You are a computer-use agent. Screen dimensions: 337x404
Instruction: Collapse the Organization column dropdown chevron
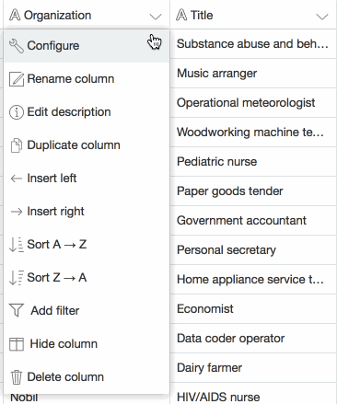[x=156, y=17]
